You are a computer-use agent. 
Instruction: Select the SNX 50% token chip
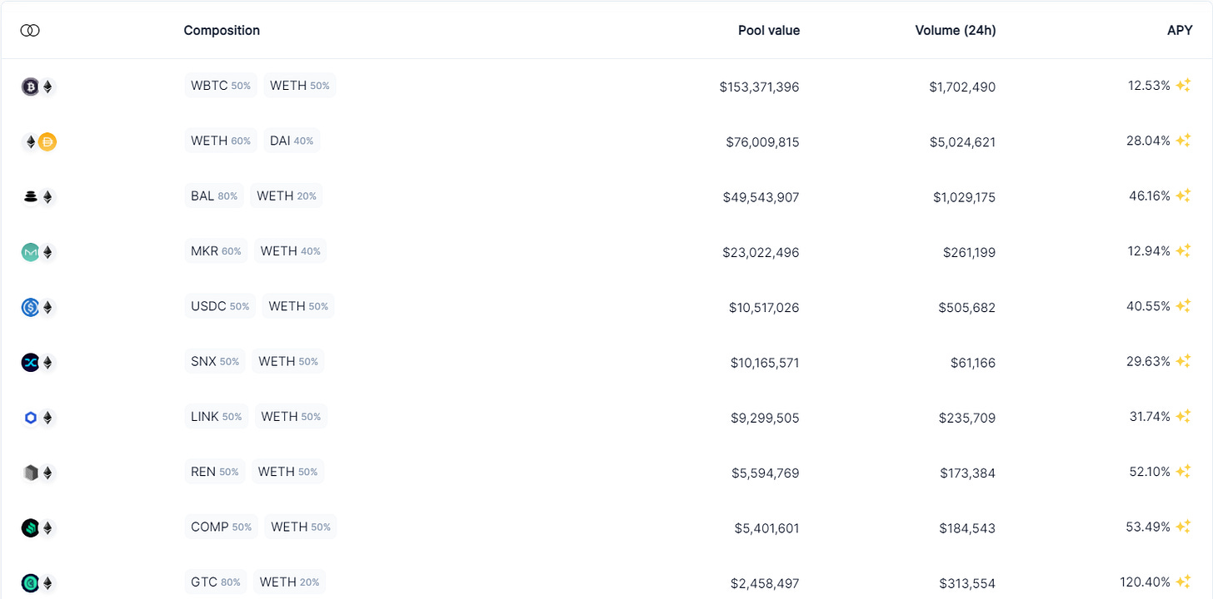(x=215, y=362)
